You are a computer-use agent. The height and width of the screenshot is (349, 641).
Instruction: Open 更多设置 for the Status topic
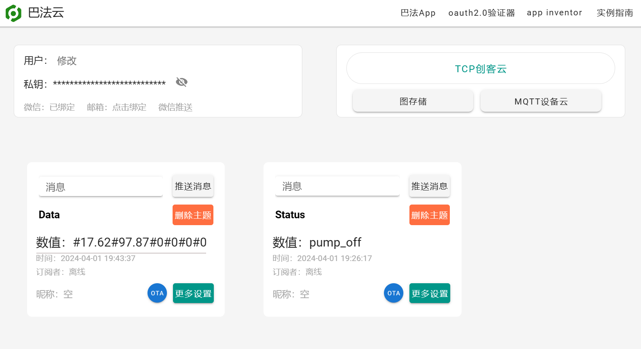[430, 293]
